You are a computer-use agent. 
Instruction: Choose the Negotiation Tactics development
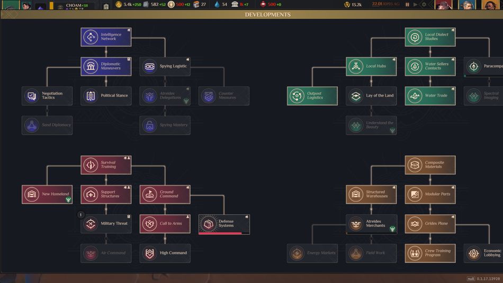pos(47,96)
